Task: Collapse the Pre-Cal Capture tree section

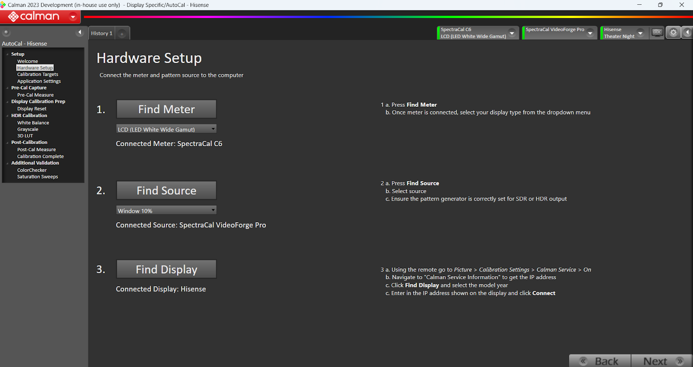Action: coord(7,88)
